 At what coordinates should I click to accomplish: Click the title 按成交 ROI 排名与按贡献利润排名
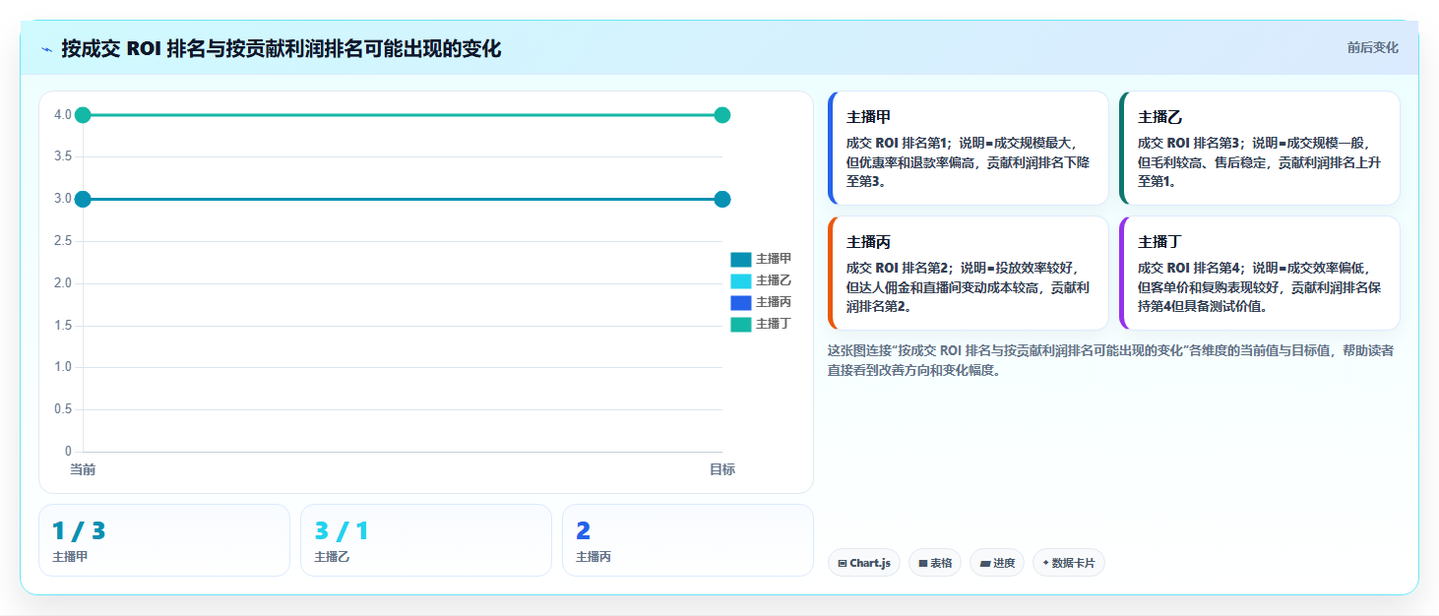coord(282,49)
